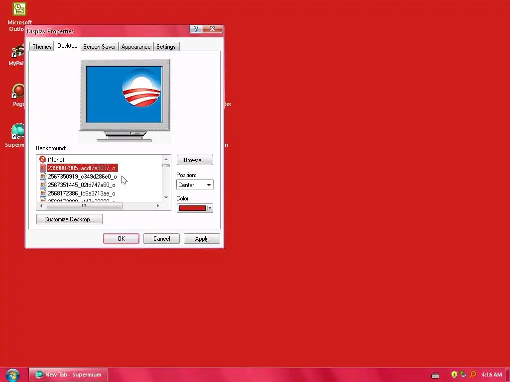Viewport: 510px width, 382px height.
Task: Open the Color dropdown arrow
Action: pos(210,208)
